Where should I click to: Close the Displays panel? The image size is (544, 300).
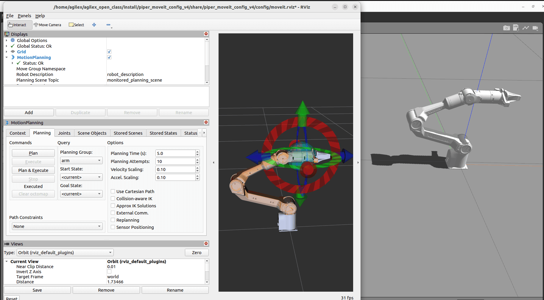[x=206, y=34]
